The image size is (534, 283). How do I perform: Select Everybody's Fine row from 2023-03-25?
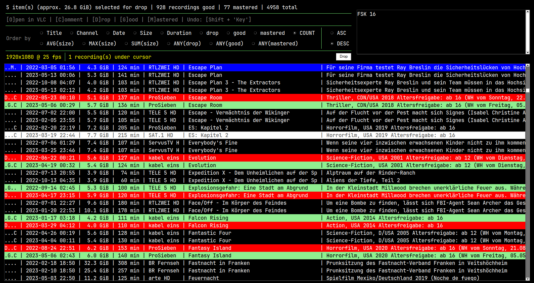coord(265,150)
